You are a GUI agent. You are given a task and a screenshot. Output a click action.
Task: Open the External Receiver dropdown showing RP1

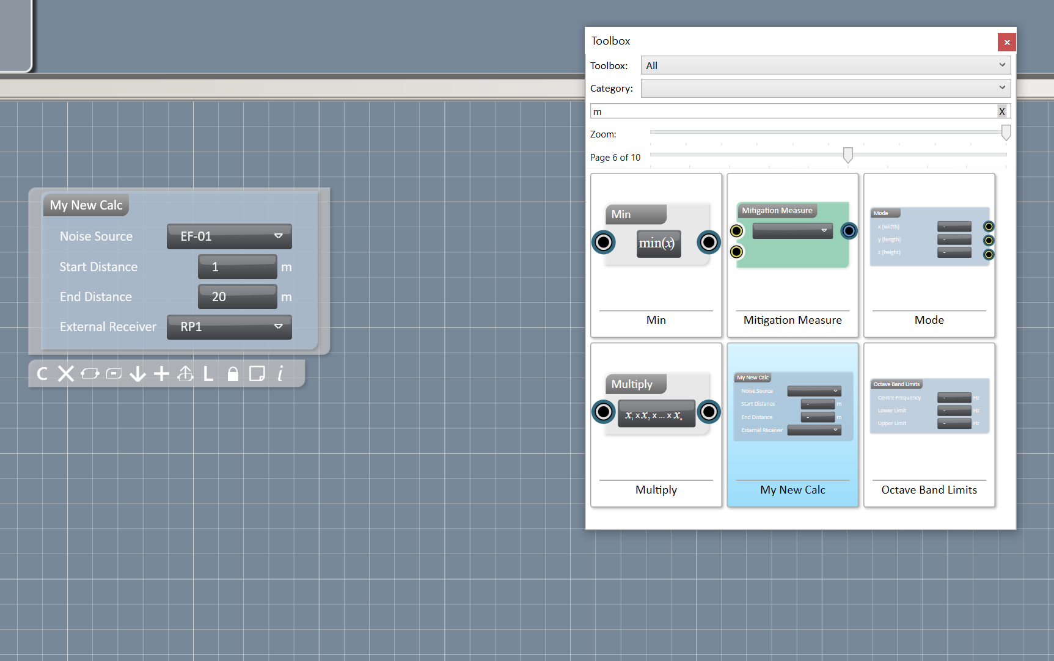tap(229, 327)
